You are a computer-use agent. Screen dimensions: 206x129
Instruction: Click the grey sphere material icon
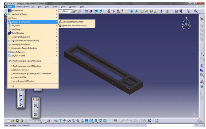(167, 11)
